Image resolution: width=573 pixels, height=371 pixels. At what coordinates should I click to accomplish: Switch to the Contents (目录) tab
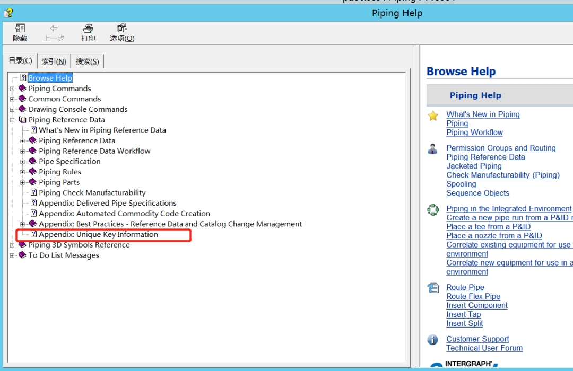pos(21,60)
